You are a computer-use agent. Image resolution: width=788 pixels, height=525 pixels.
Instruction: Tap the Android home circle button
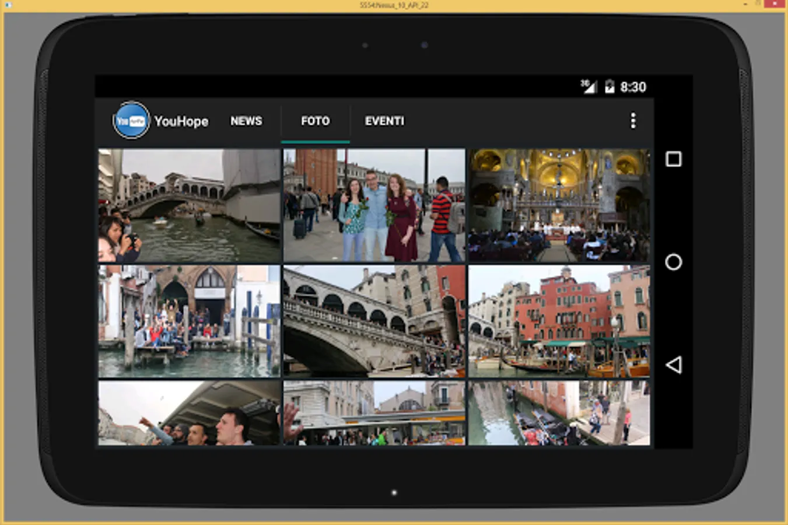pyautogui.click(x=674, y=262)
